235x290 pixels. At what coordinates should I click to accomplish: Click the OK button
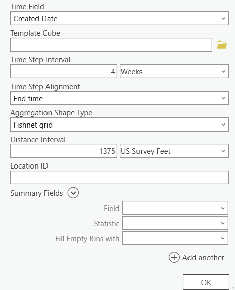[206, 282]
